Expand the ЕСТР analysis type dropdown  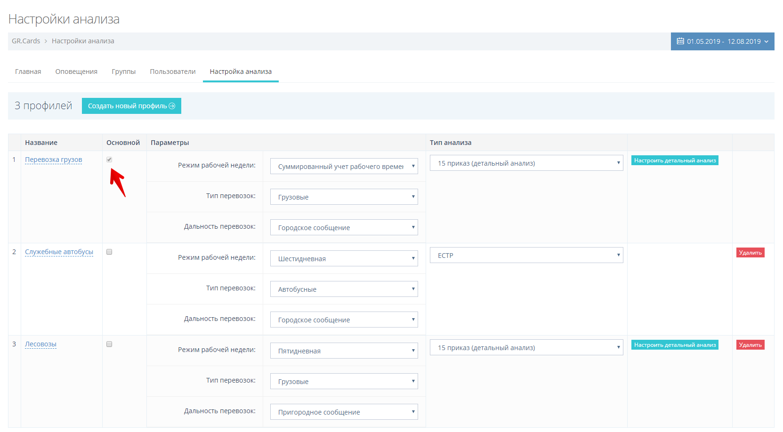pos(526,255)
